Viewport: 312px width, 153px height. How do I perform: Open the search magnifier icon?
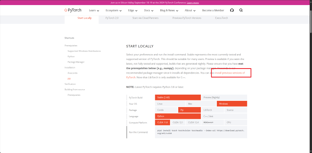tap(241, 11)
